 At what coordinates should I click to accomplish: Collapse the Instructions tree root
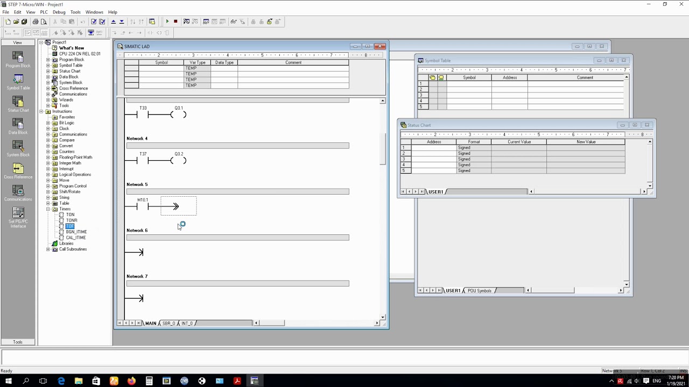[x=41, y=111]
